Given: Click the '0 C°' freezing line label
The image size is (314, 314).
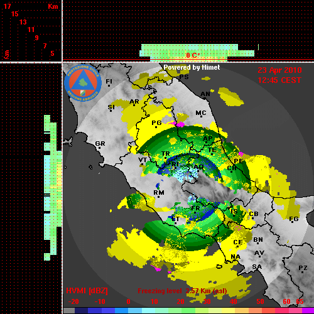Looking at the screenshot, I should click(193, 55).
